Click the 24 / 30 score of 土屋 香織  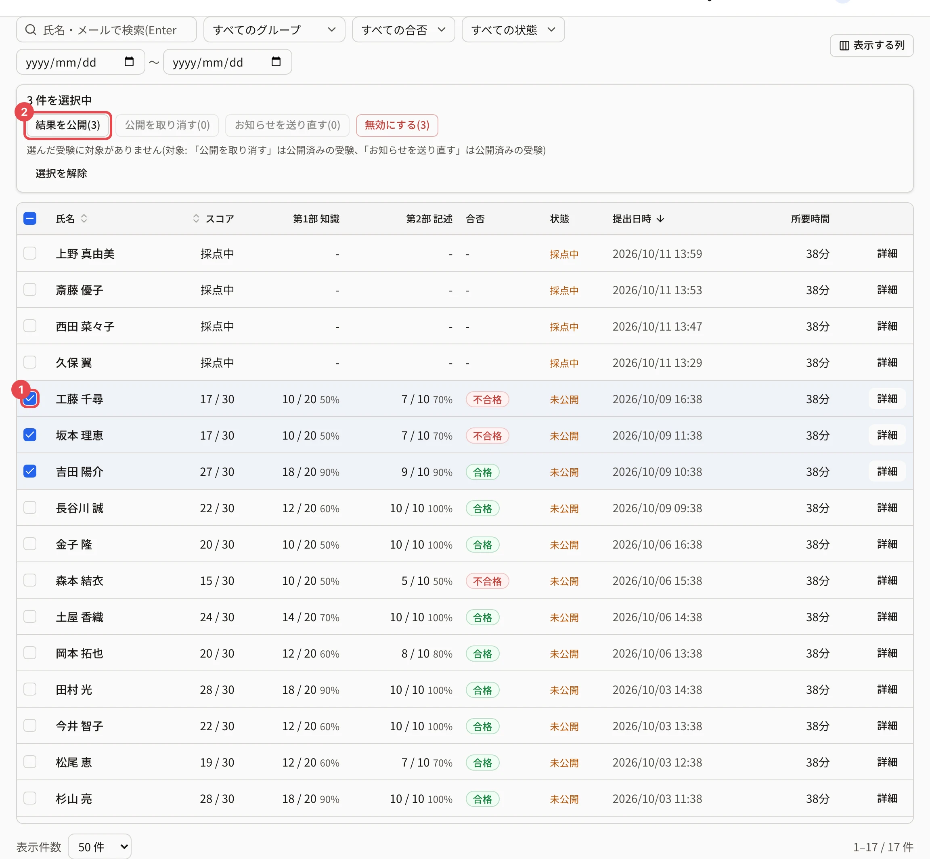[217, 617]
